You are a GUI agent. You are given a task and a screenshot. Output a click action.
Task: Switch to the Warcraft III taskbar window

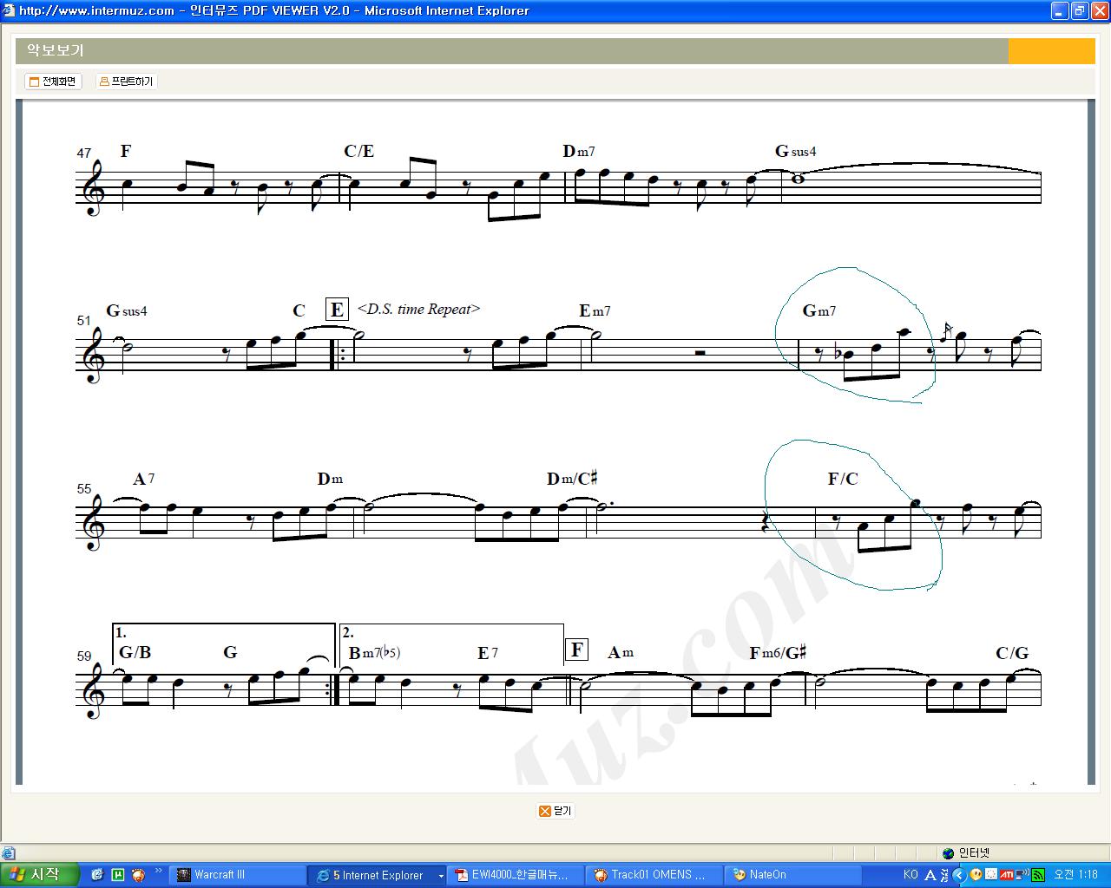click(x=238, y=875)
